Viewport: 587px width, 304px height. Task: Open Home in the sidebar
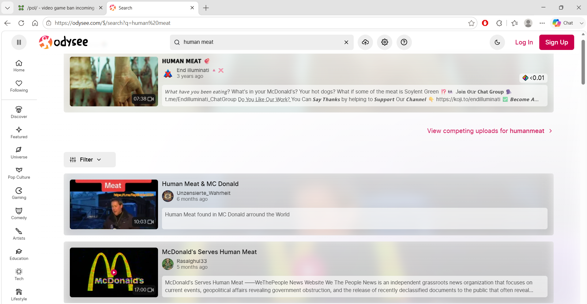19,66
